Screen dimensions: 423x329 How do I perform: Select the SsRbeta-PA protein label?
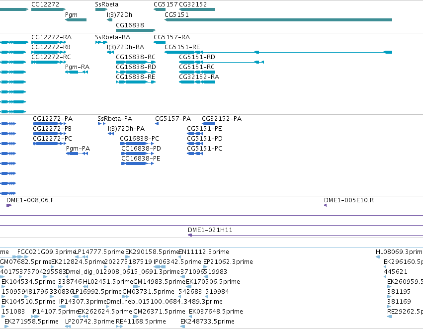115,119
